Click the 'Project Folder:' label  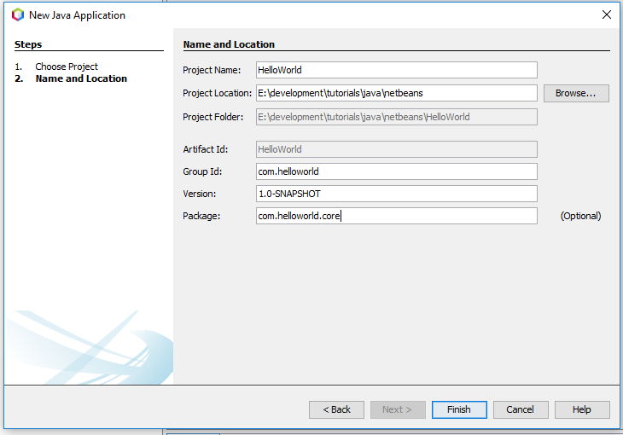213,117
